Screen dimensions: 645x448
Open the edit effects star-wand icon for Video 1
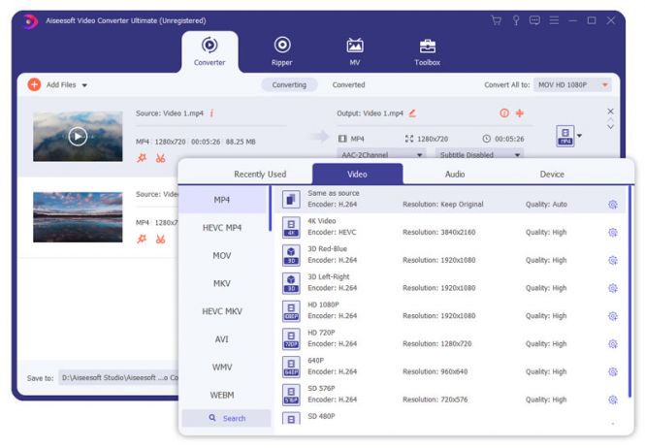142,158
